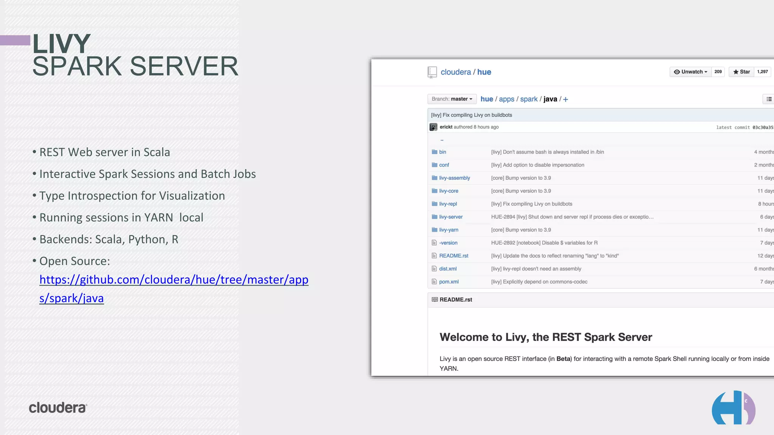Open the GitHub Livy source link
This screenshot has height=435, width=774.
click(x=174, y=289)
